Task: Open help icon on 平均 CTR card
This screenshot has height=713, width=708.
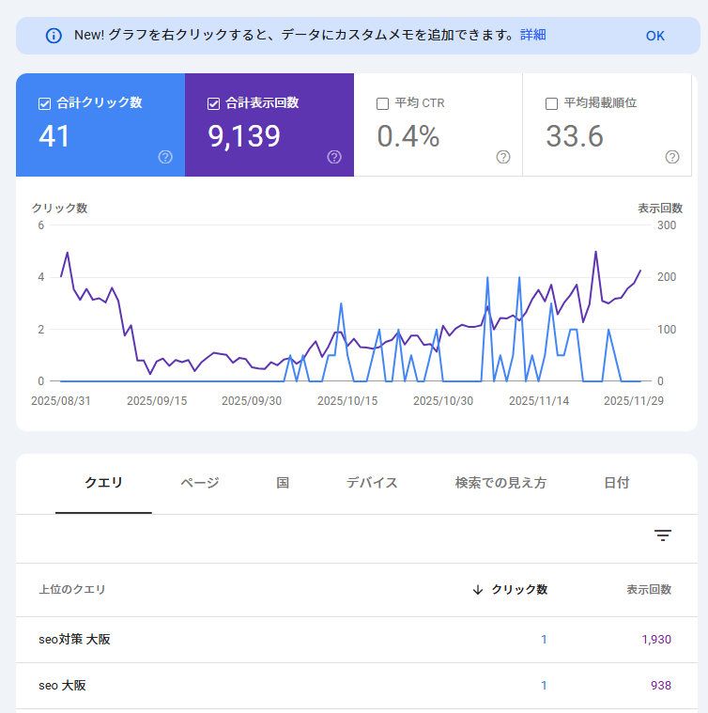Action: (503, 157)
